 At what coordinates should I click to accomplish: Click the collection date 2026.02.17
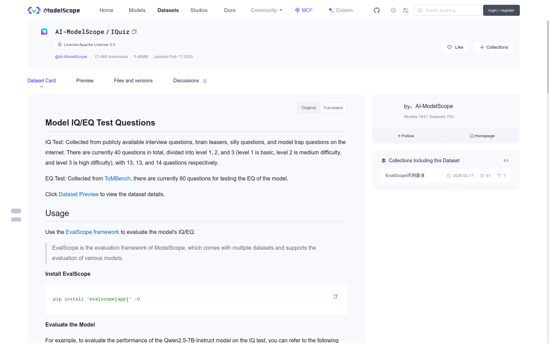coord(460,176)
